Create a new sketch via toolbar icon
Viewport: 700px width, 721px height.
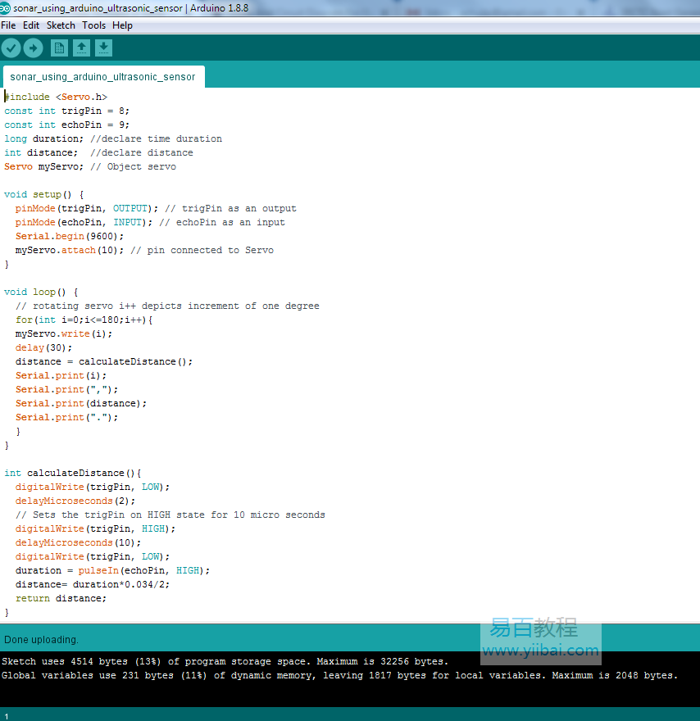coord(60,48)
